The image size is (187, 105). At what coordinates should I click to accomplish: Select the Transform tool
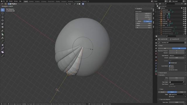(3, 27)
